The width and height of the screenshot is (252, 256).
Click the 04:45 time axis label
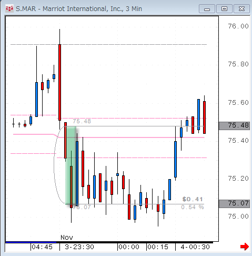click(x=42, y=247)
